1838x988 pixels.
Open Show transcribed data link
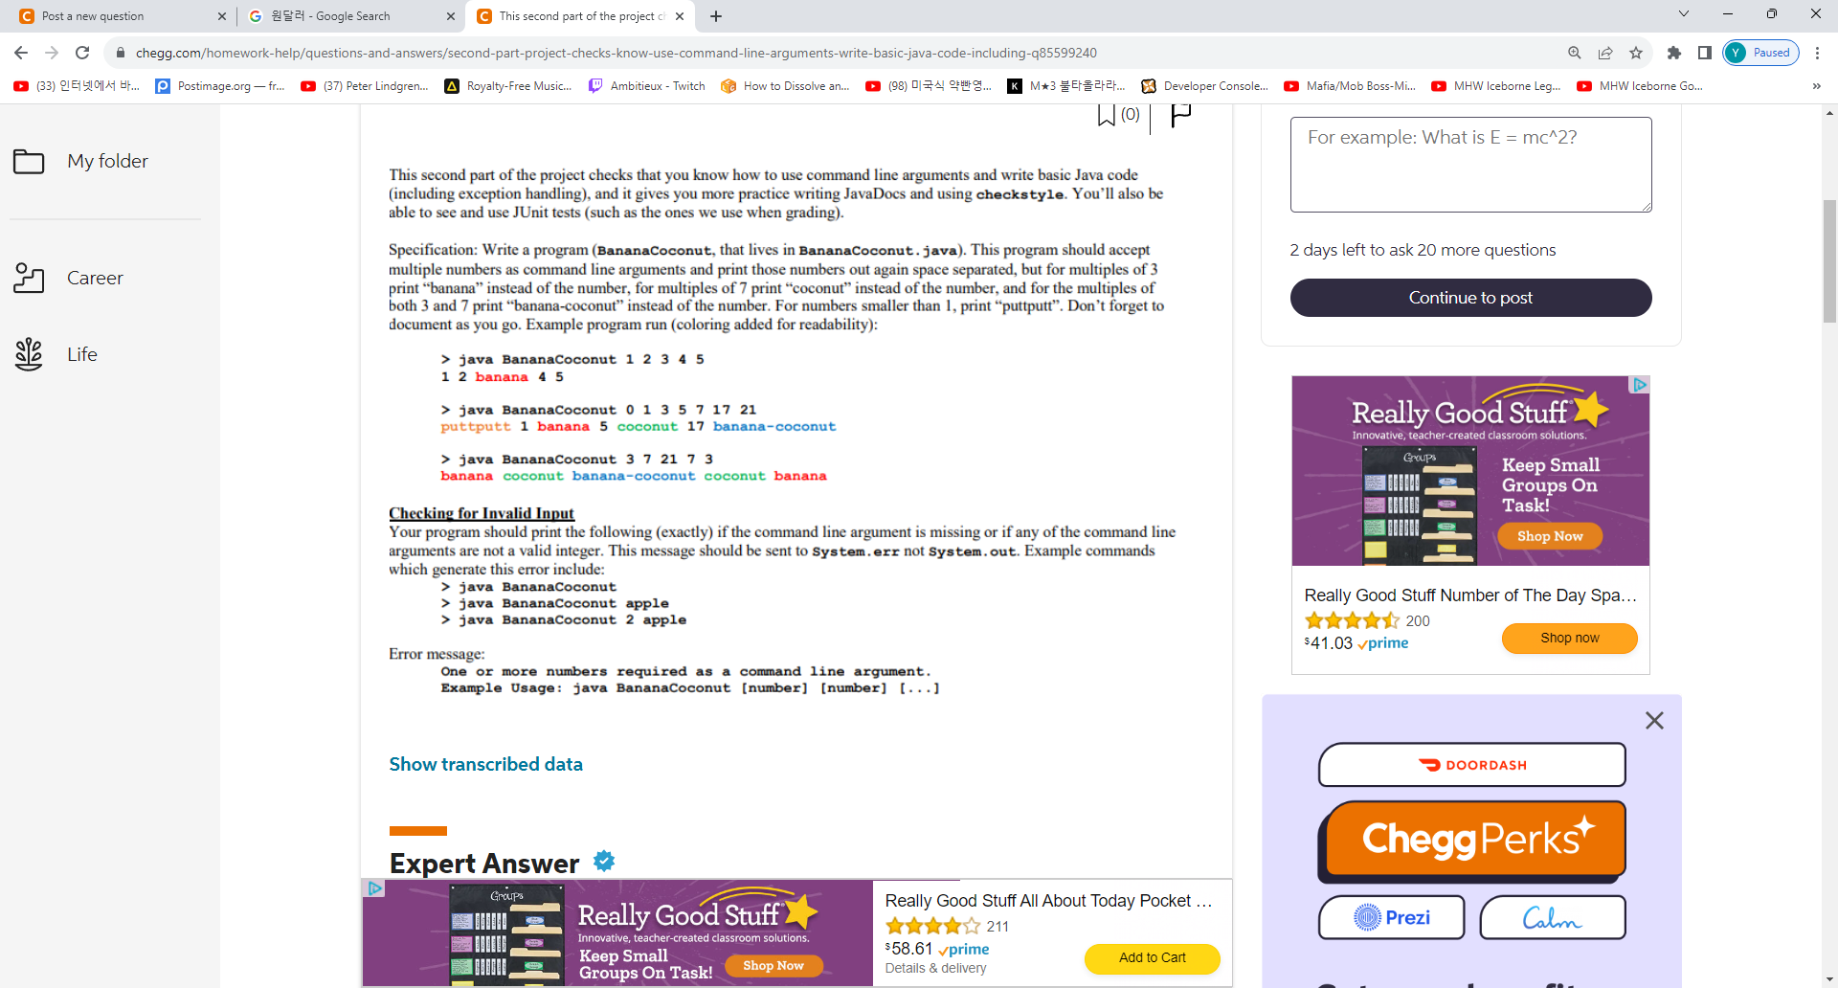pos(485,763)
